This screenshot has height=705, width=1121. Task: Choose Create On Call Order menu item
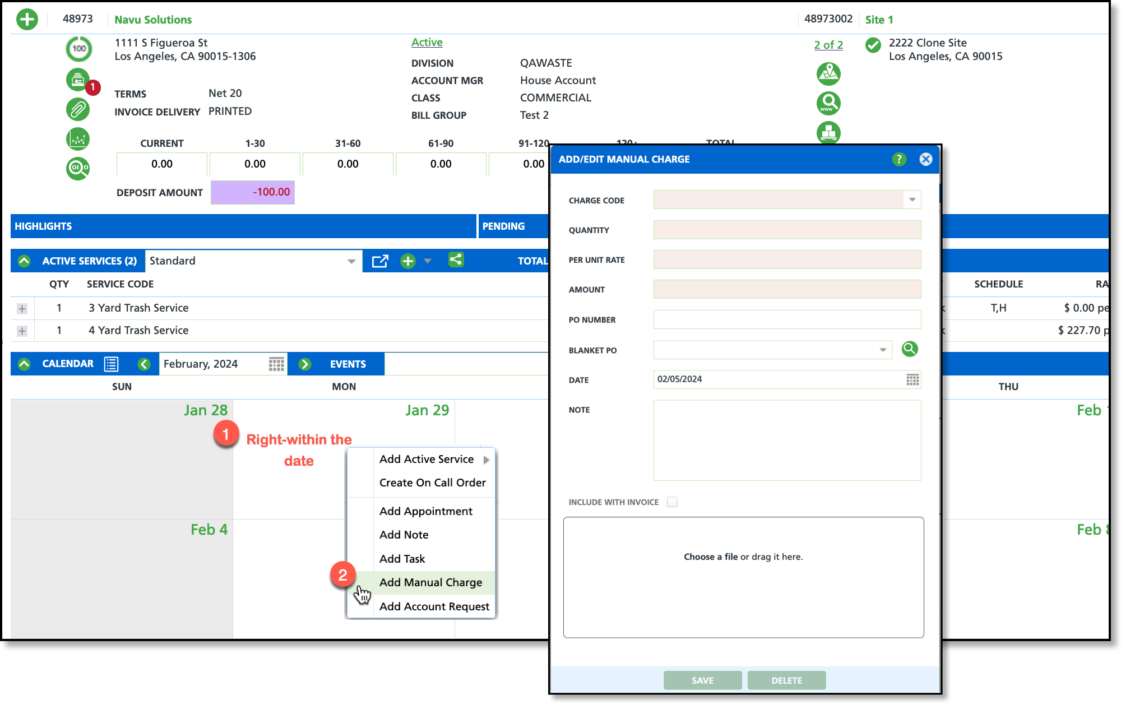coord(432,483)
